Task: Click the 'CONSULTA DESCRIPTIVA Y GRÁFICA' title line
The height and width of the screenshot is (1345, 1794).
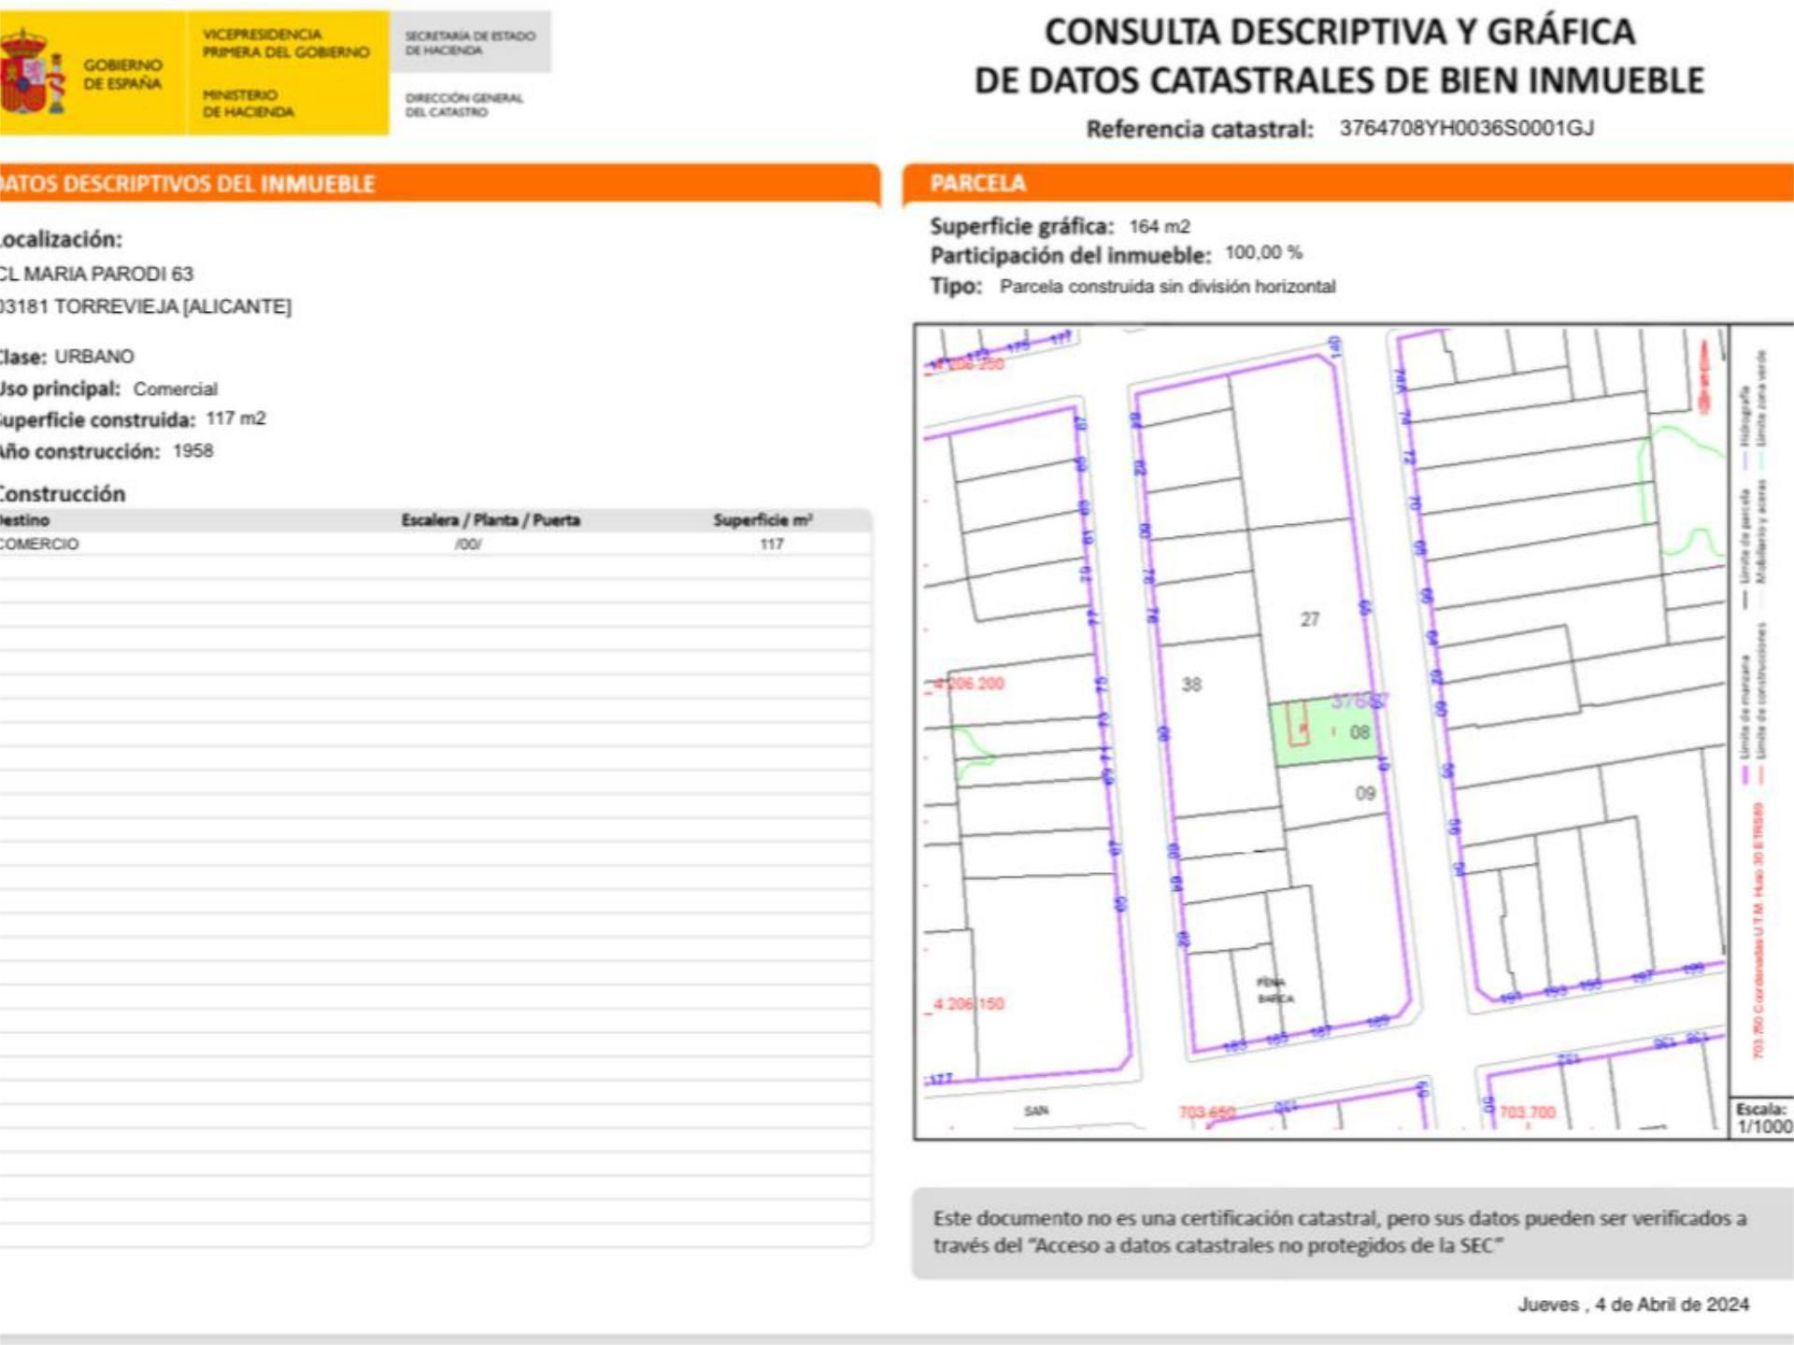Action: pos(1340,32)
